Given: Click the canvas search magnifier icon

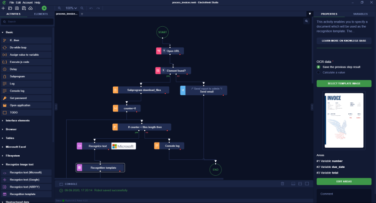Looking at the screenshot, I should pyautogui.click(x=306, y=21).
